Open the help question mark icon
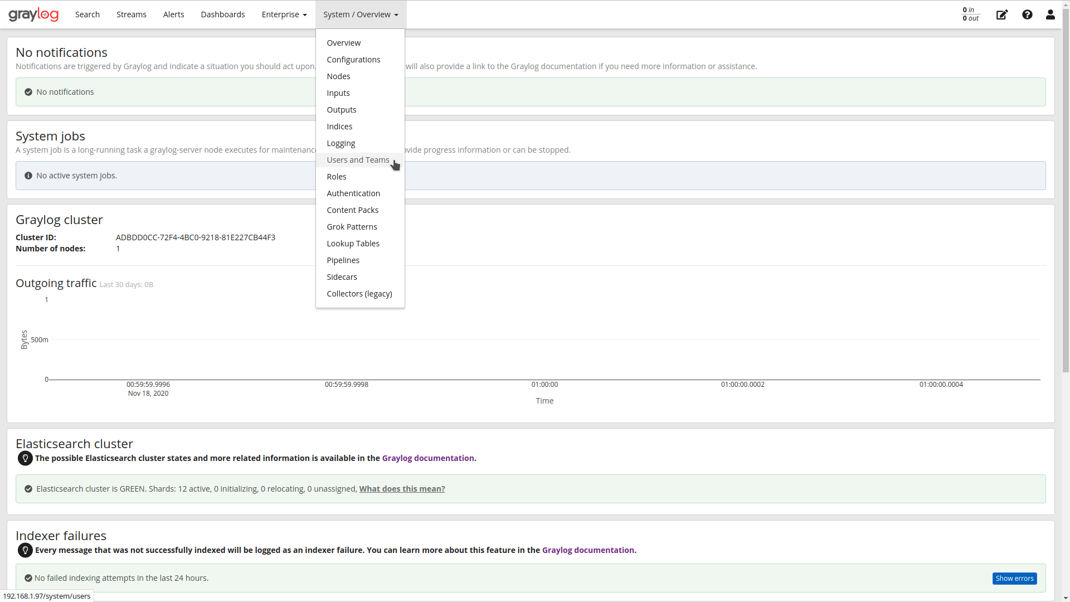The height and width of the screenshot is (602, 1070). (x=1027, y=15)
